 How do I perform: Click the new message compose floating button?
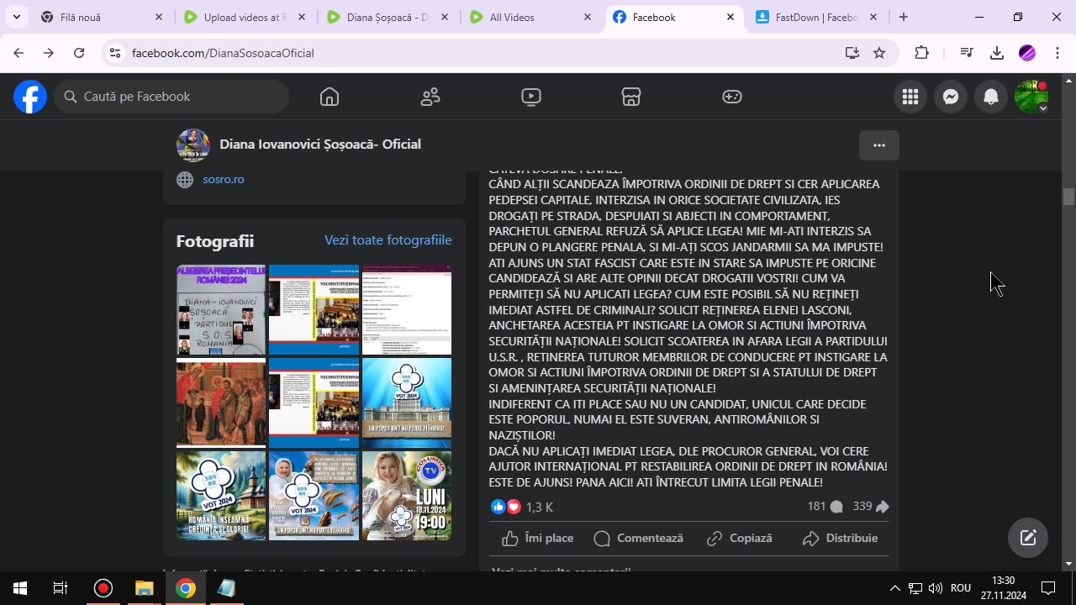[x=1028, y=538]
